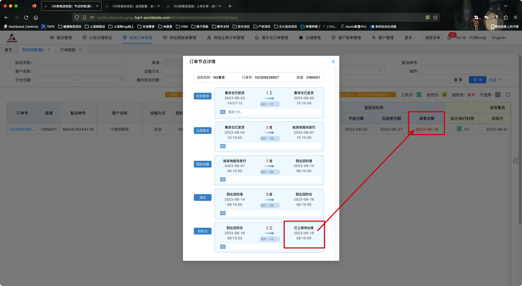Switch to the 订单跟踪 tab
Image resolution: width=522 pixels, height=286 pixels.
coord(68,50)
